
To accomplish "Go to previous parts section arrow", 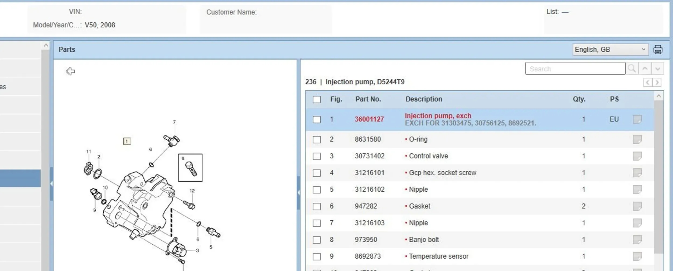I will coord(647,82).
